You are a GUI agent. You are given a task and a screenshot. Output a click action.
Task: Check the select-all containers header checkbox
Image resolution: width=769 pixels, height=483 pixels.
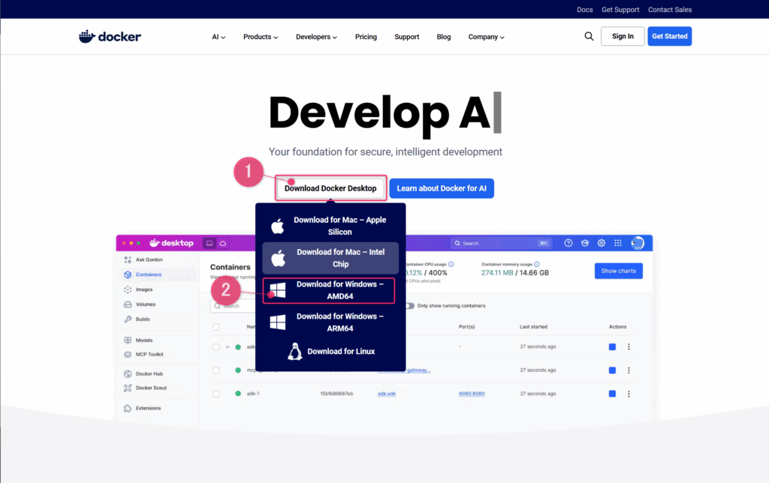216,327
